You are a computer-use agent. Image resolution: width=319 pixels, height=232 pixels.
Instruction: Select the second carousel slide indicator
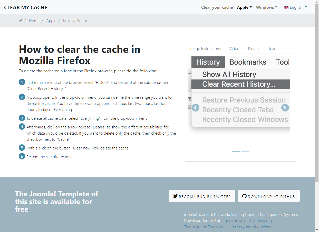pos(245,152)
